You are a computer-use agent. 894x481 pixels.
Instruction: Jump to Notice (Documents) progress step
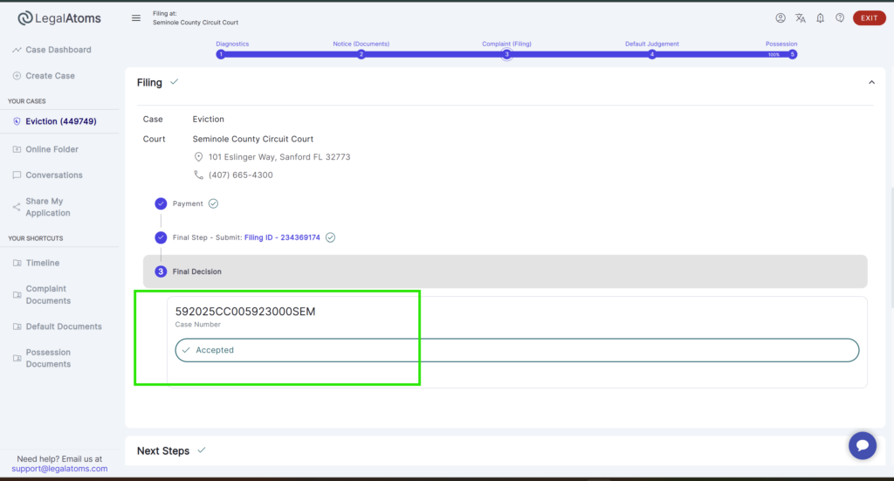click(x=361, y=53)
